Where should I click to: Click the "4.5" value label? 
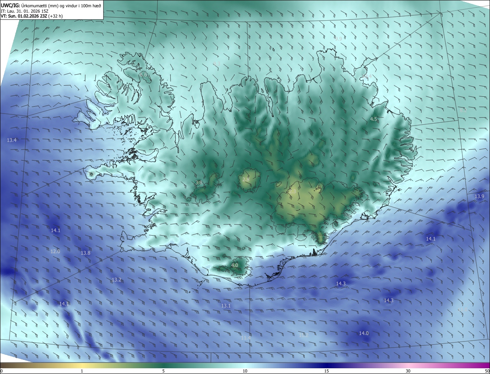374,119
